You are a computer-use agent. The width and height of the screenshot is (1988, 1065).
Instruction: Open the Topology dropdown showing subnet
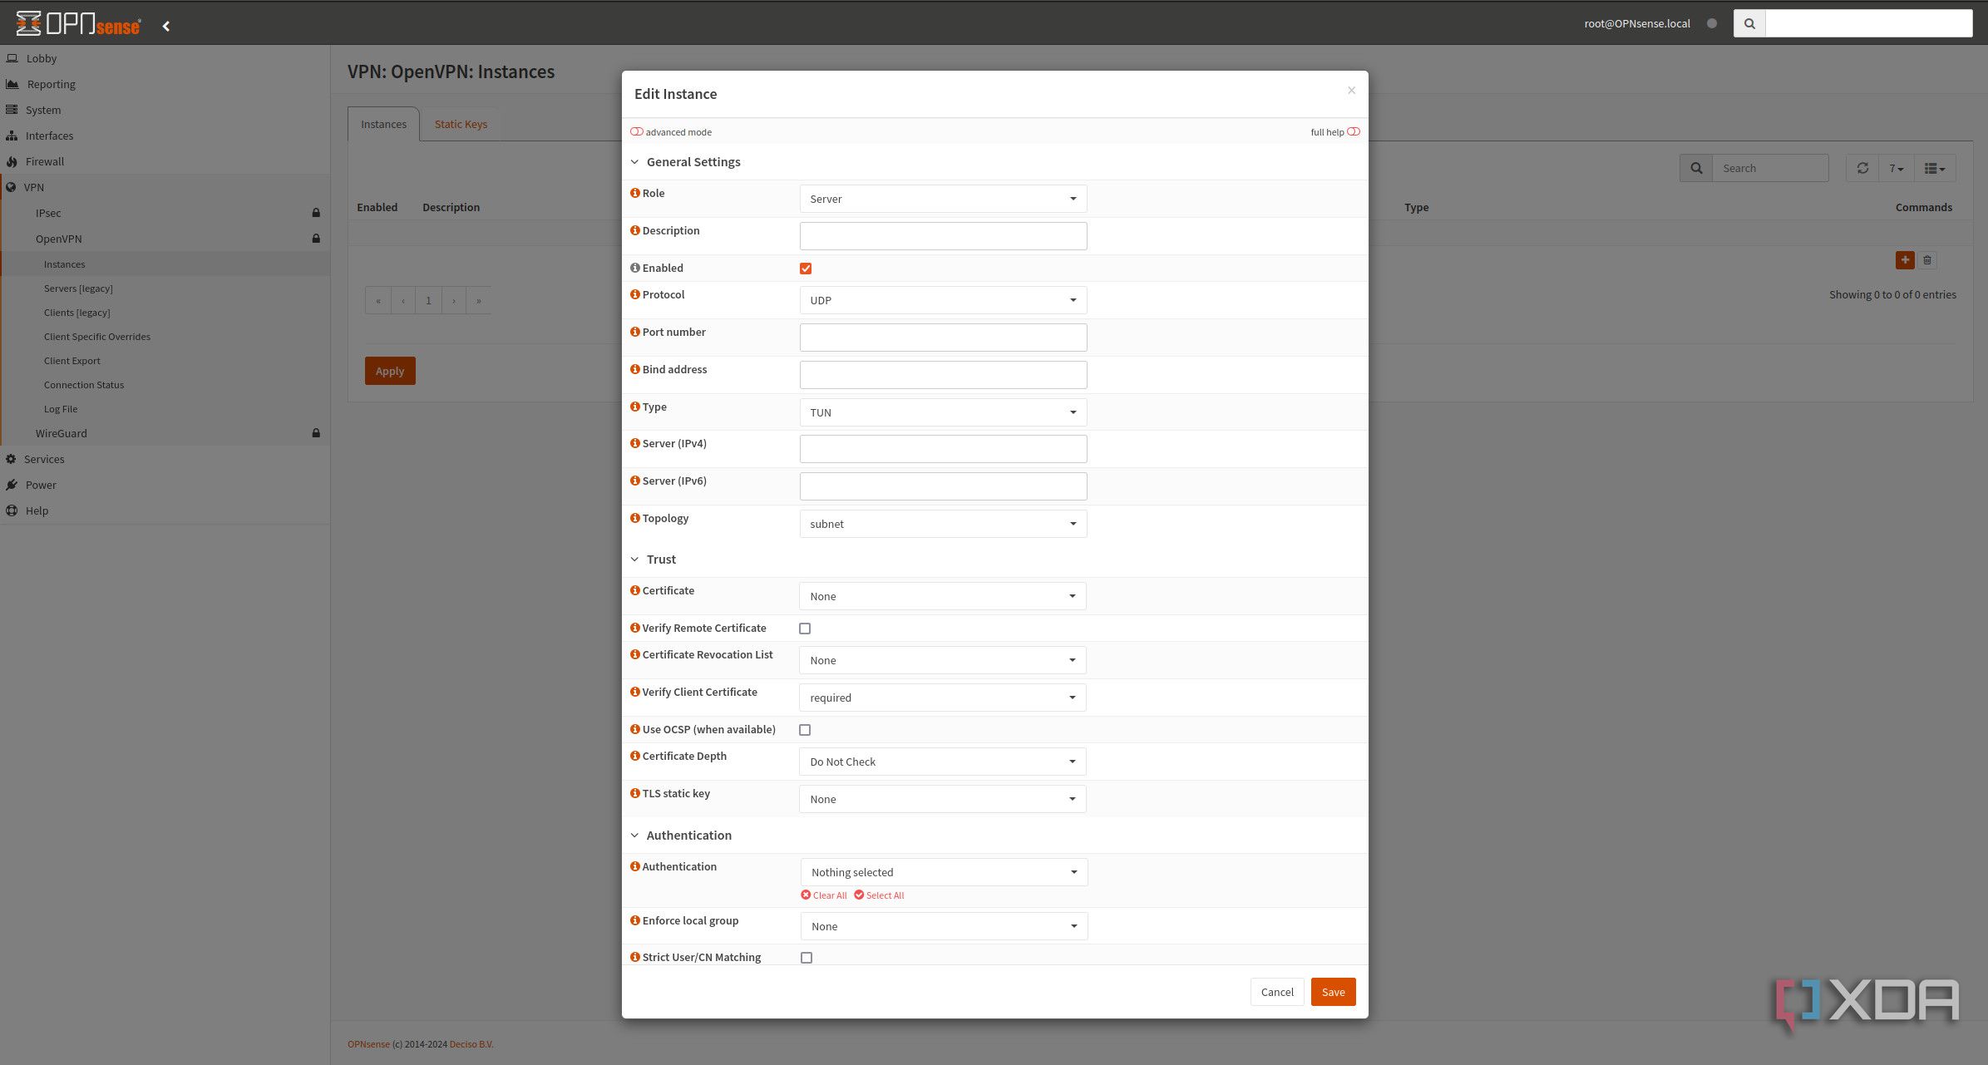click(x=943, y=524)
